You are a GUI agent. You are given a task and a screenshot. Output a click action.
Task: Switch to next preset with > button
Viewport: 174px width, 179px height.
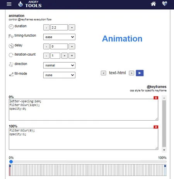point(131,73)
